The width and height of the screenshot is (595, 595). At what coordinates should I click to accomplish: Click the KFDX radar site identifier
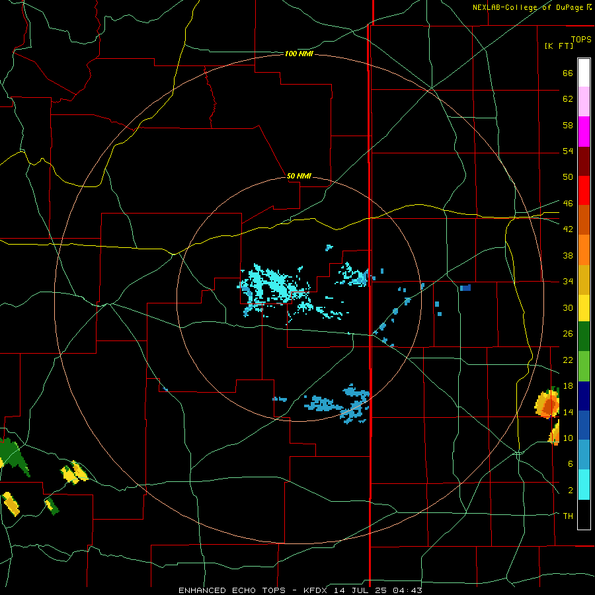(x=317, y=590)
